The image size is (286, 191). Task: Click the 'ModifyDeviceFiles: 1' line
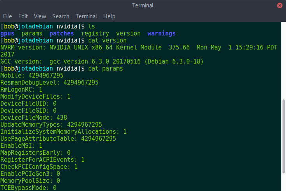(35, 97)
